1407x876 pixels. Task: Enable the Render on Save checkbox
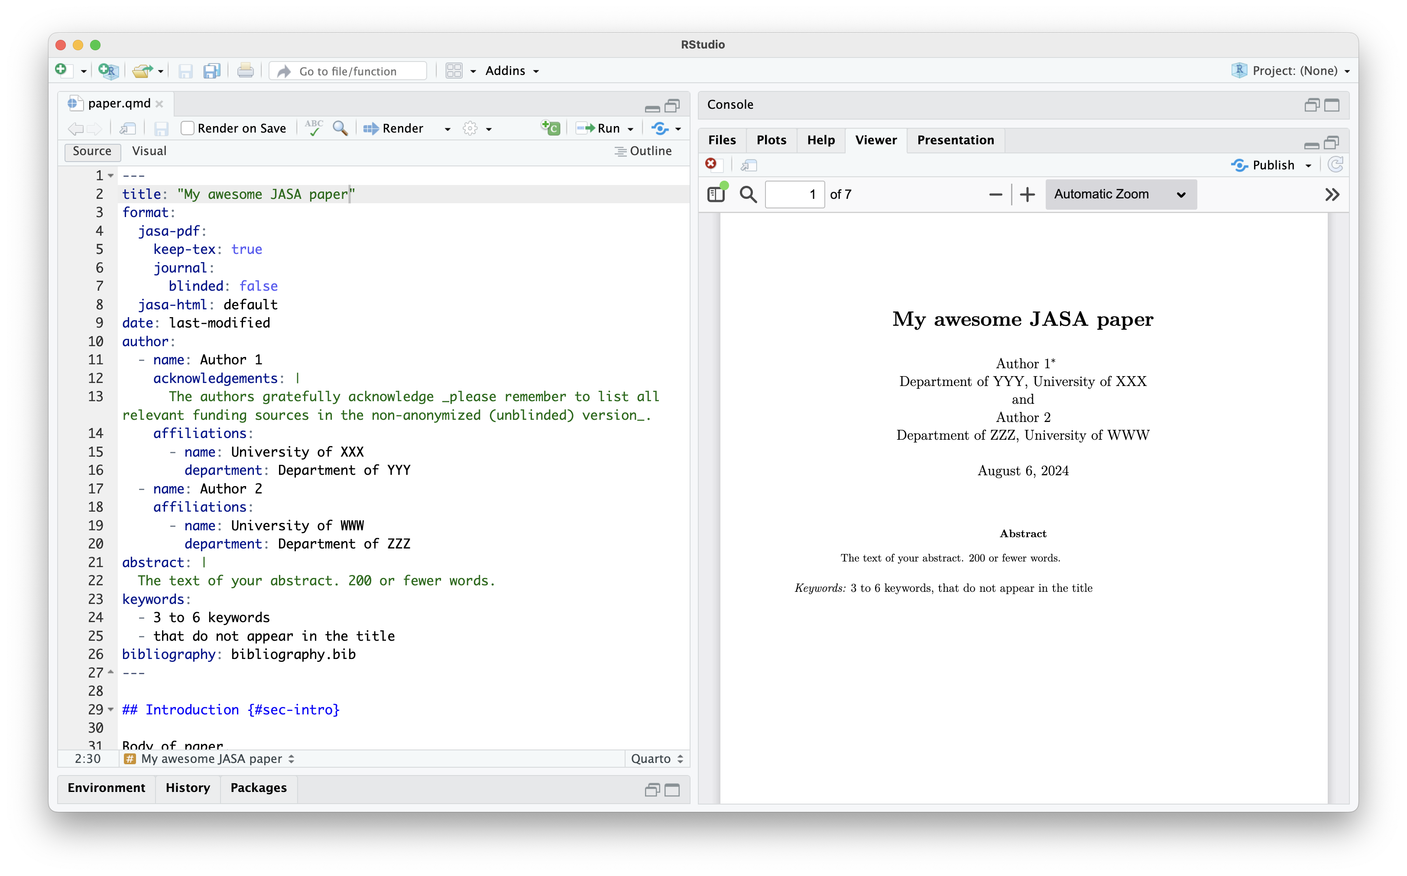coord(187,128)
